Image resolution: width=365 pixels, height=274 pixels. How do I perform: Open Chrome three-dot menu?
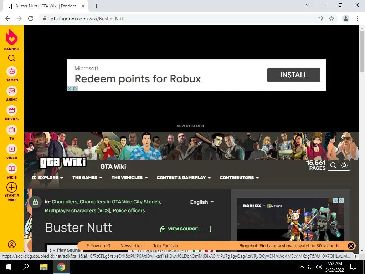(357, 19)
